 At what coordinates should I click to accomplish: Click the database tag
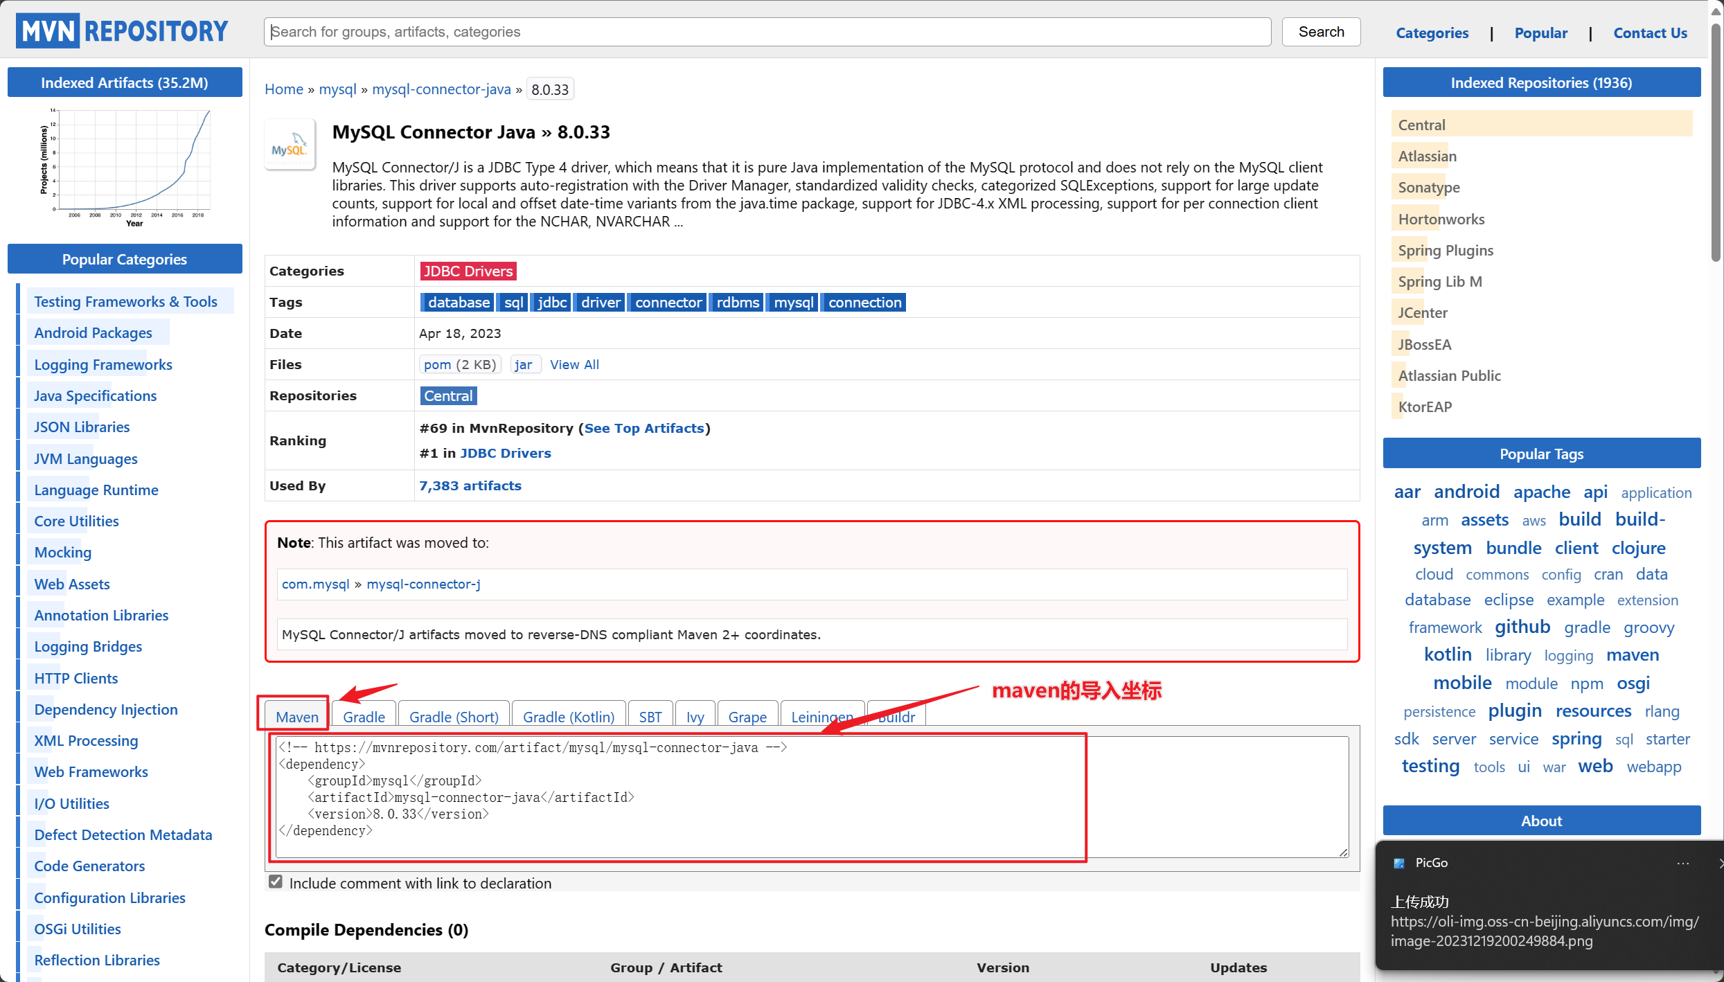tap(457, 302)
